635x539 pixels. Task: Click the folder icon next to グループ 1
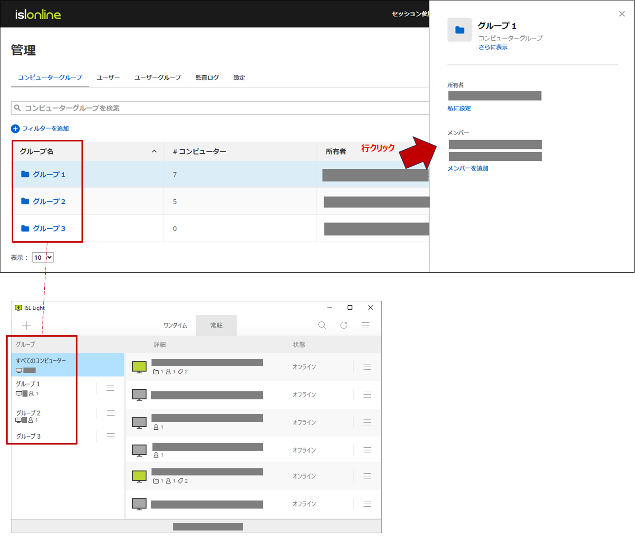25,174
